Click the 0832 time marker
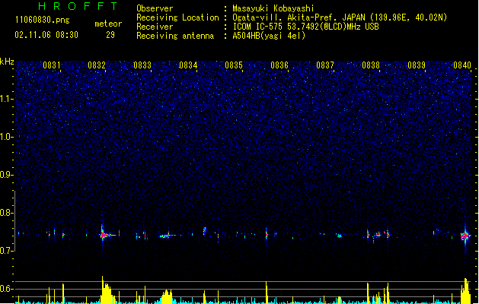The image size is (479, 304). click(97, 65)
